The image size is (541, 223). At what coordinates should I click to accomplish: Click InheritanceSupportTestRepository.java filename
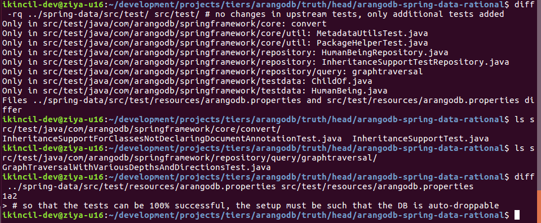point(415,63)
